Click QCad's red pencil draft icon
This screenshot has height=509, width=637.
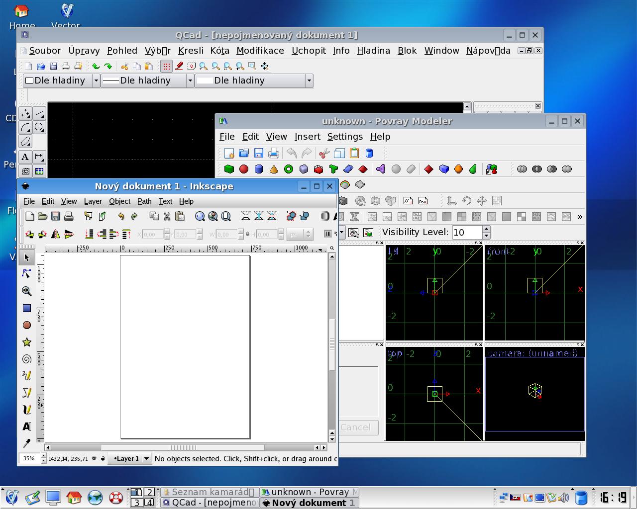click(179, 66)
